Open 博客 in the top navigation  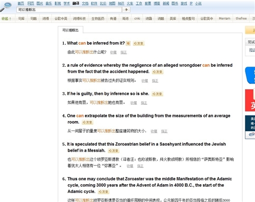157,4
